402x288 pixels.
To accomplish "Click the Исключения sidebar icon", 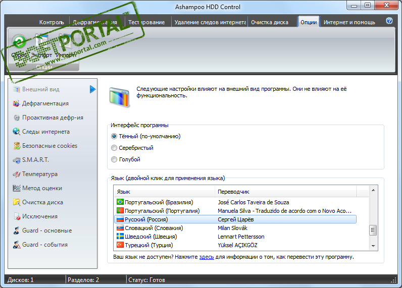I will [x=16, y=216].
